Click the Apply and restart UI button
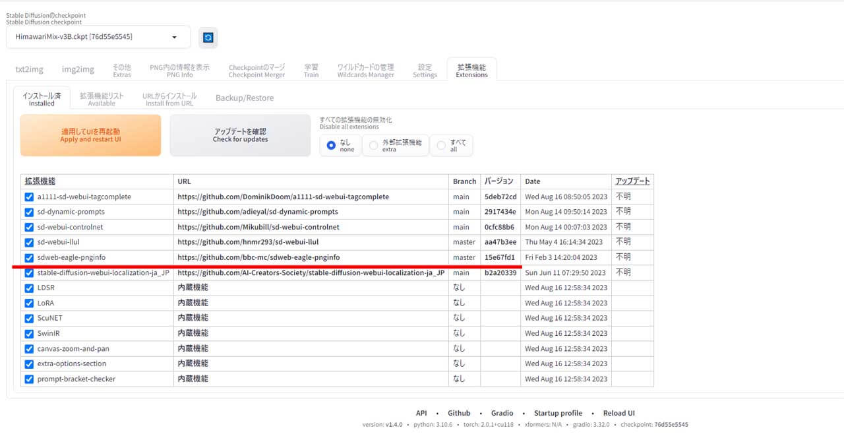The image size is (844, 442). pos(90,135)
